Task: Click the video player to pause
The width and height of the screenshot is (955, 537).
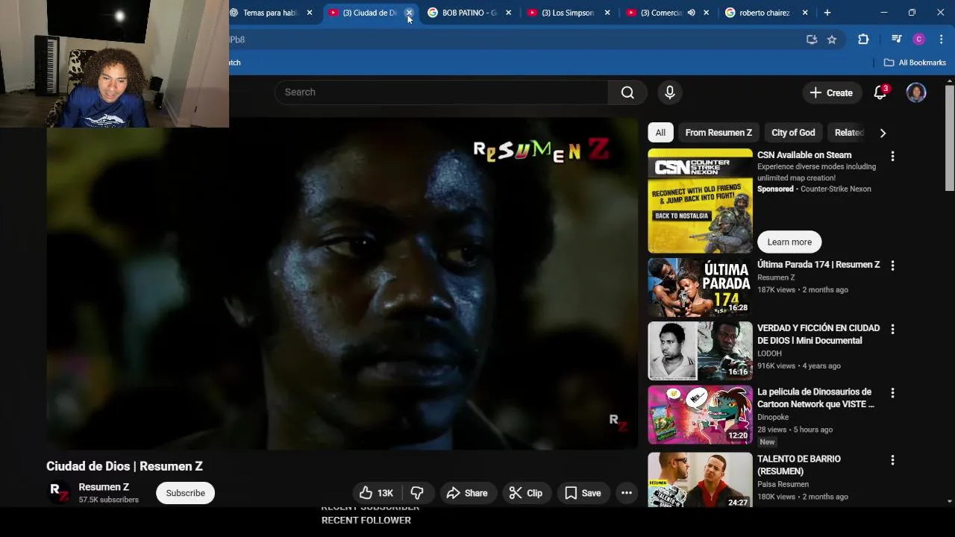Action: (x=342, y=283)
